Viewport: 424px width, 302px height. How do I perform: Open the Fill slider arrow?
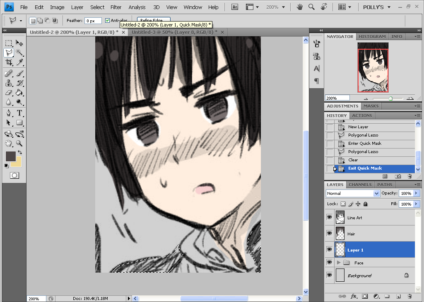click(417, 204)
